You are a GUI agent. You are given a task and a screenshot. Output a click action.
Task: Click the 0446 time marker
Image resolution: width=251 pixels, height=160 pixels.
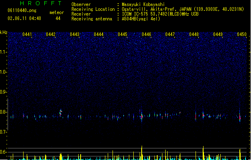146,34
